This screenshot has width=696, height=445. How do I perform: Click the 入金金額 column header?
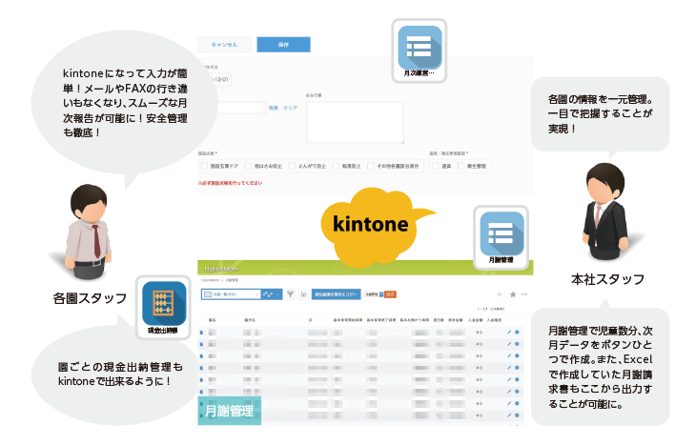[476, 320]
